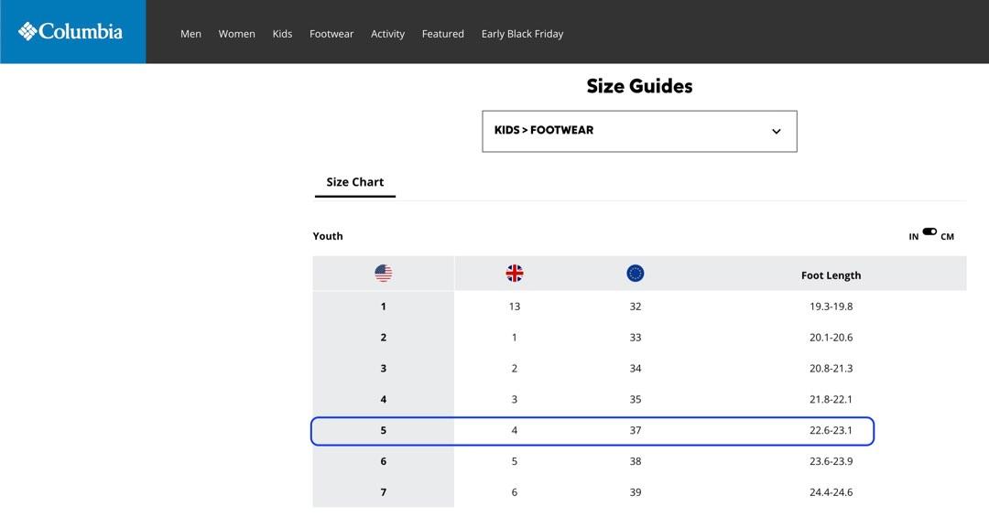Open the Men menu
This screenshot has height=517, width=989.
click(x=190, y=34)
